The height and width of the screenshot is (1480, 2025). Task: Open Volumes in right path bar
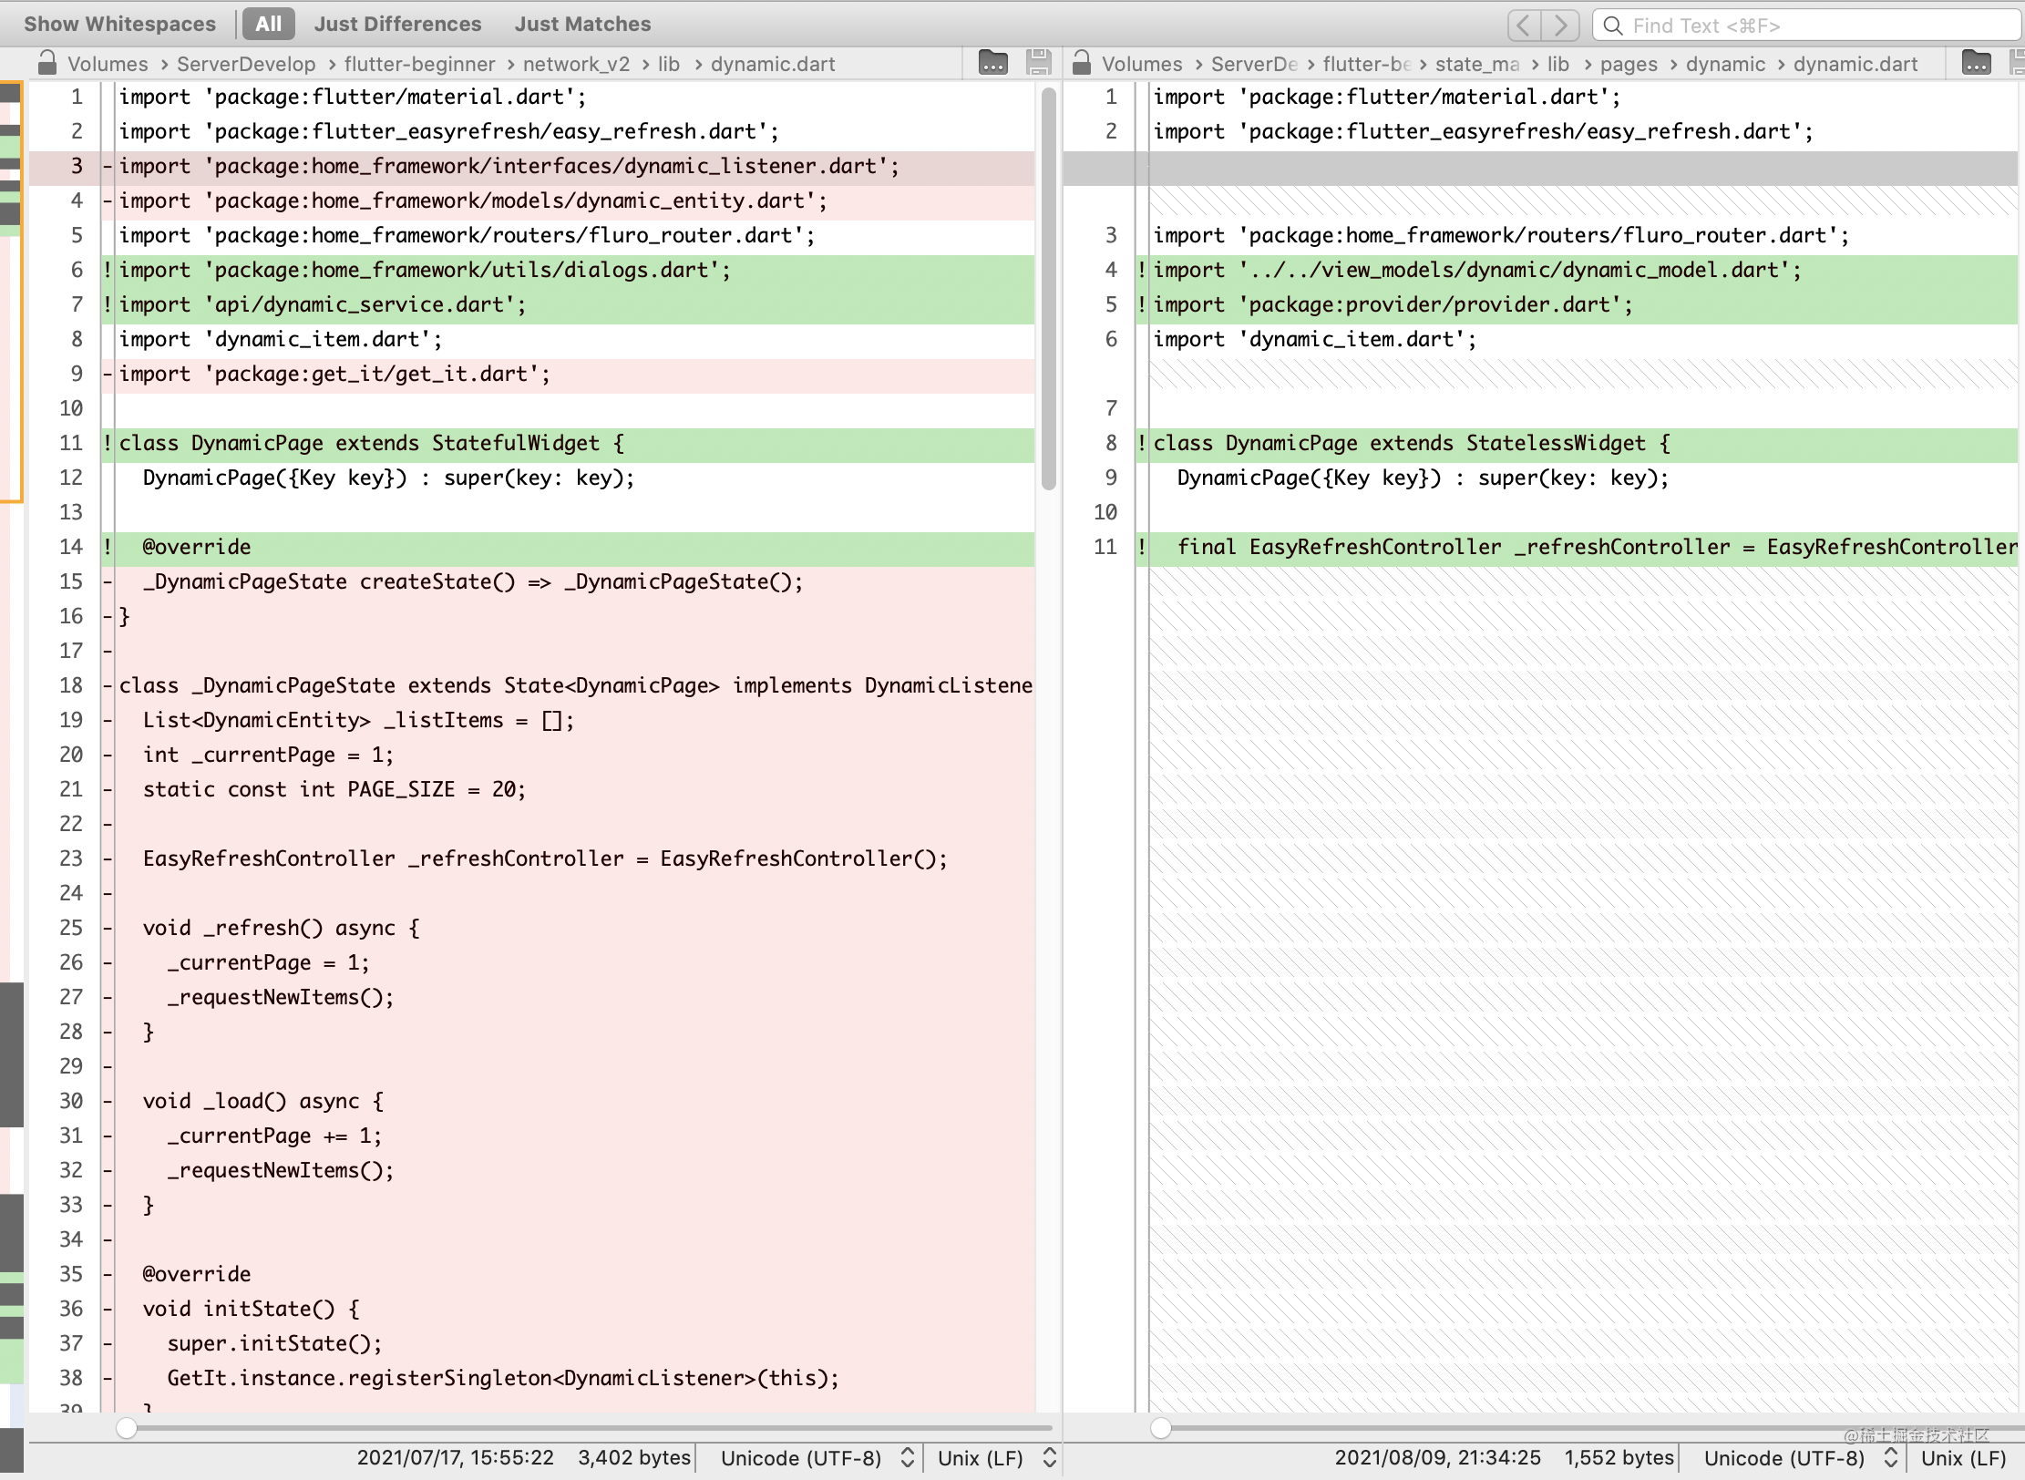click(x=1142, y=64)
